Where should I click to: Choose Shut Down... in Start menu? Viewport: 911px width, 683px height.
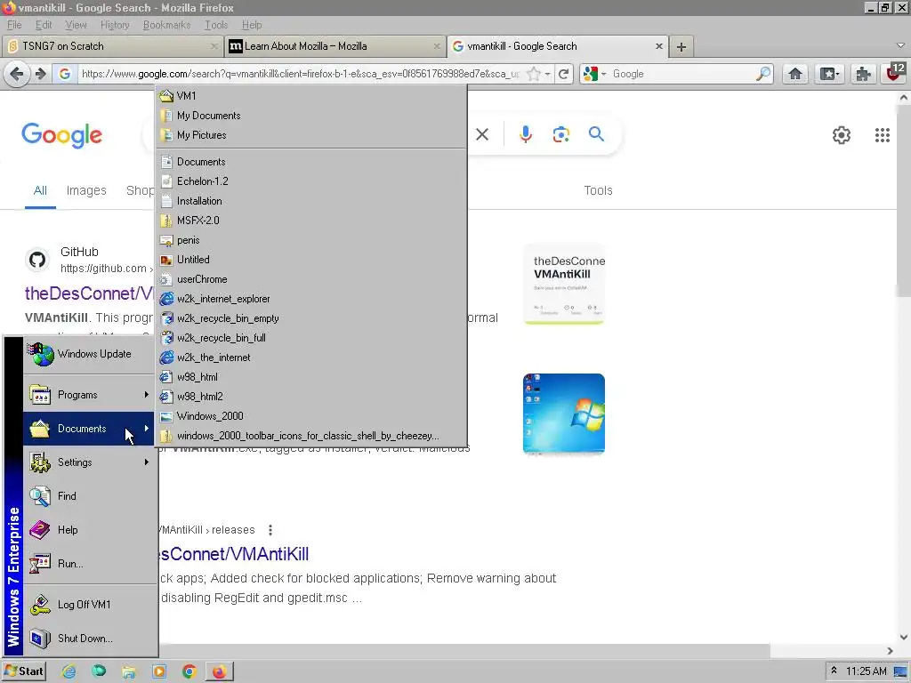click(x=90, y=639)
